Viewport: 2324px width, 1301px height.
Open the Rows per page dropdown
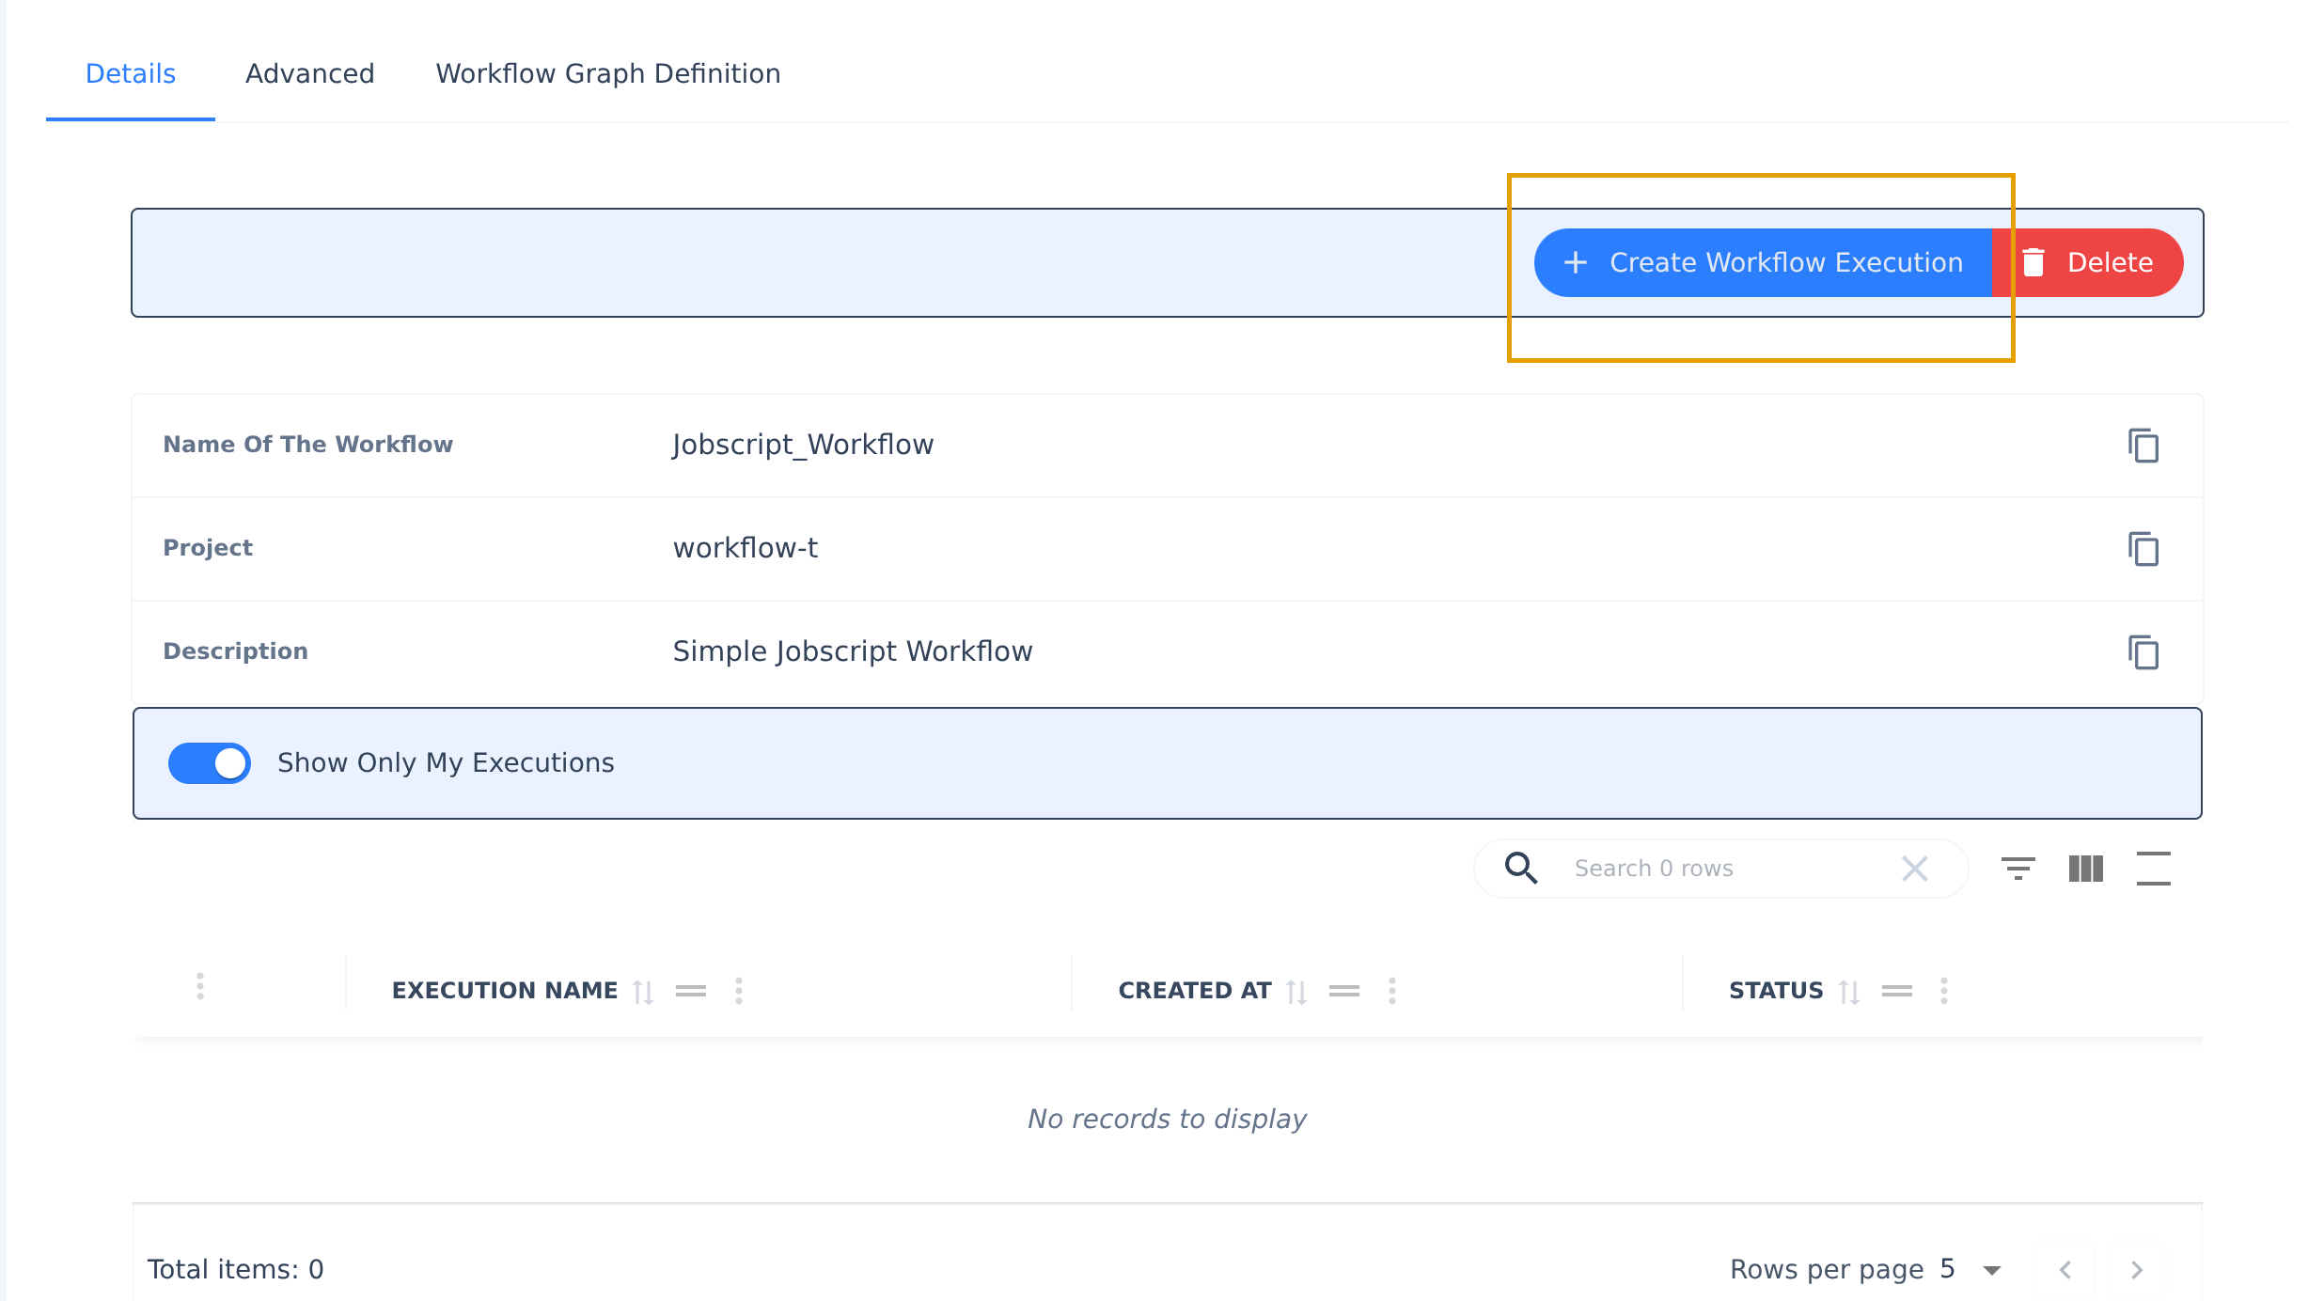point(1971,1269)
